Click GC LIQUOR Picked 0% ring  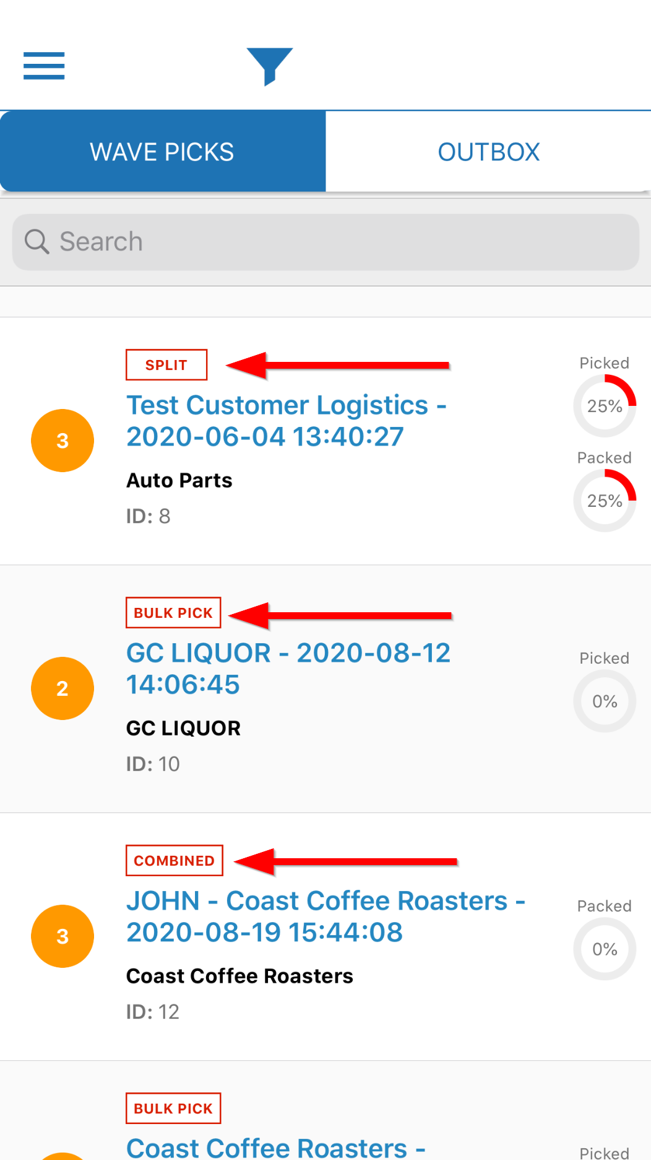605,701
